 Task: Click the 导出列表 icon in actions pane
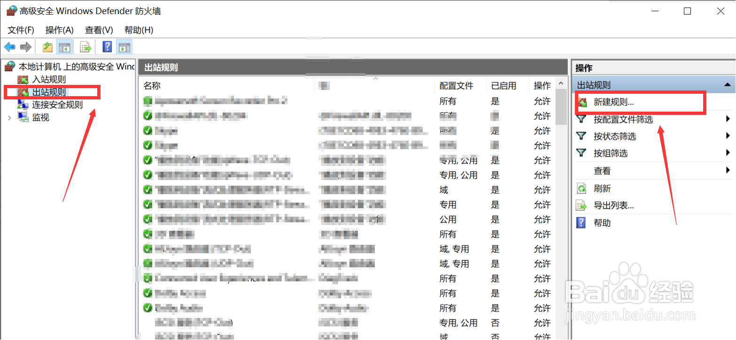tap(581, 205)
